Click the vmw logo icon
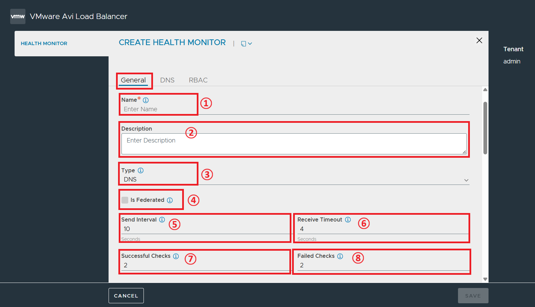The image size is (535, 307). tap(18, 16)
